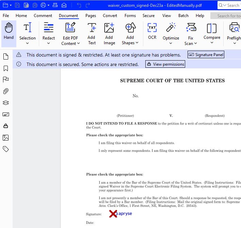This screenshot has height=228, width=241.
Task: Expand the Print dropdown arrow
Action: pos(48,5)
